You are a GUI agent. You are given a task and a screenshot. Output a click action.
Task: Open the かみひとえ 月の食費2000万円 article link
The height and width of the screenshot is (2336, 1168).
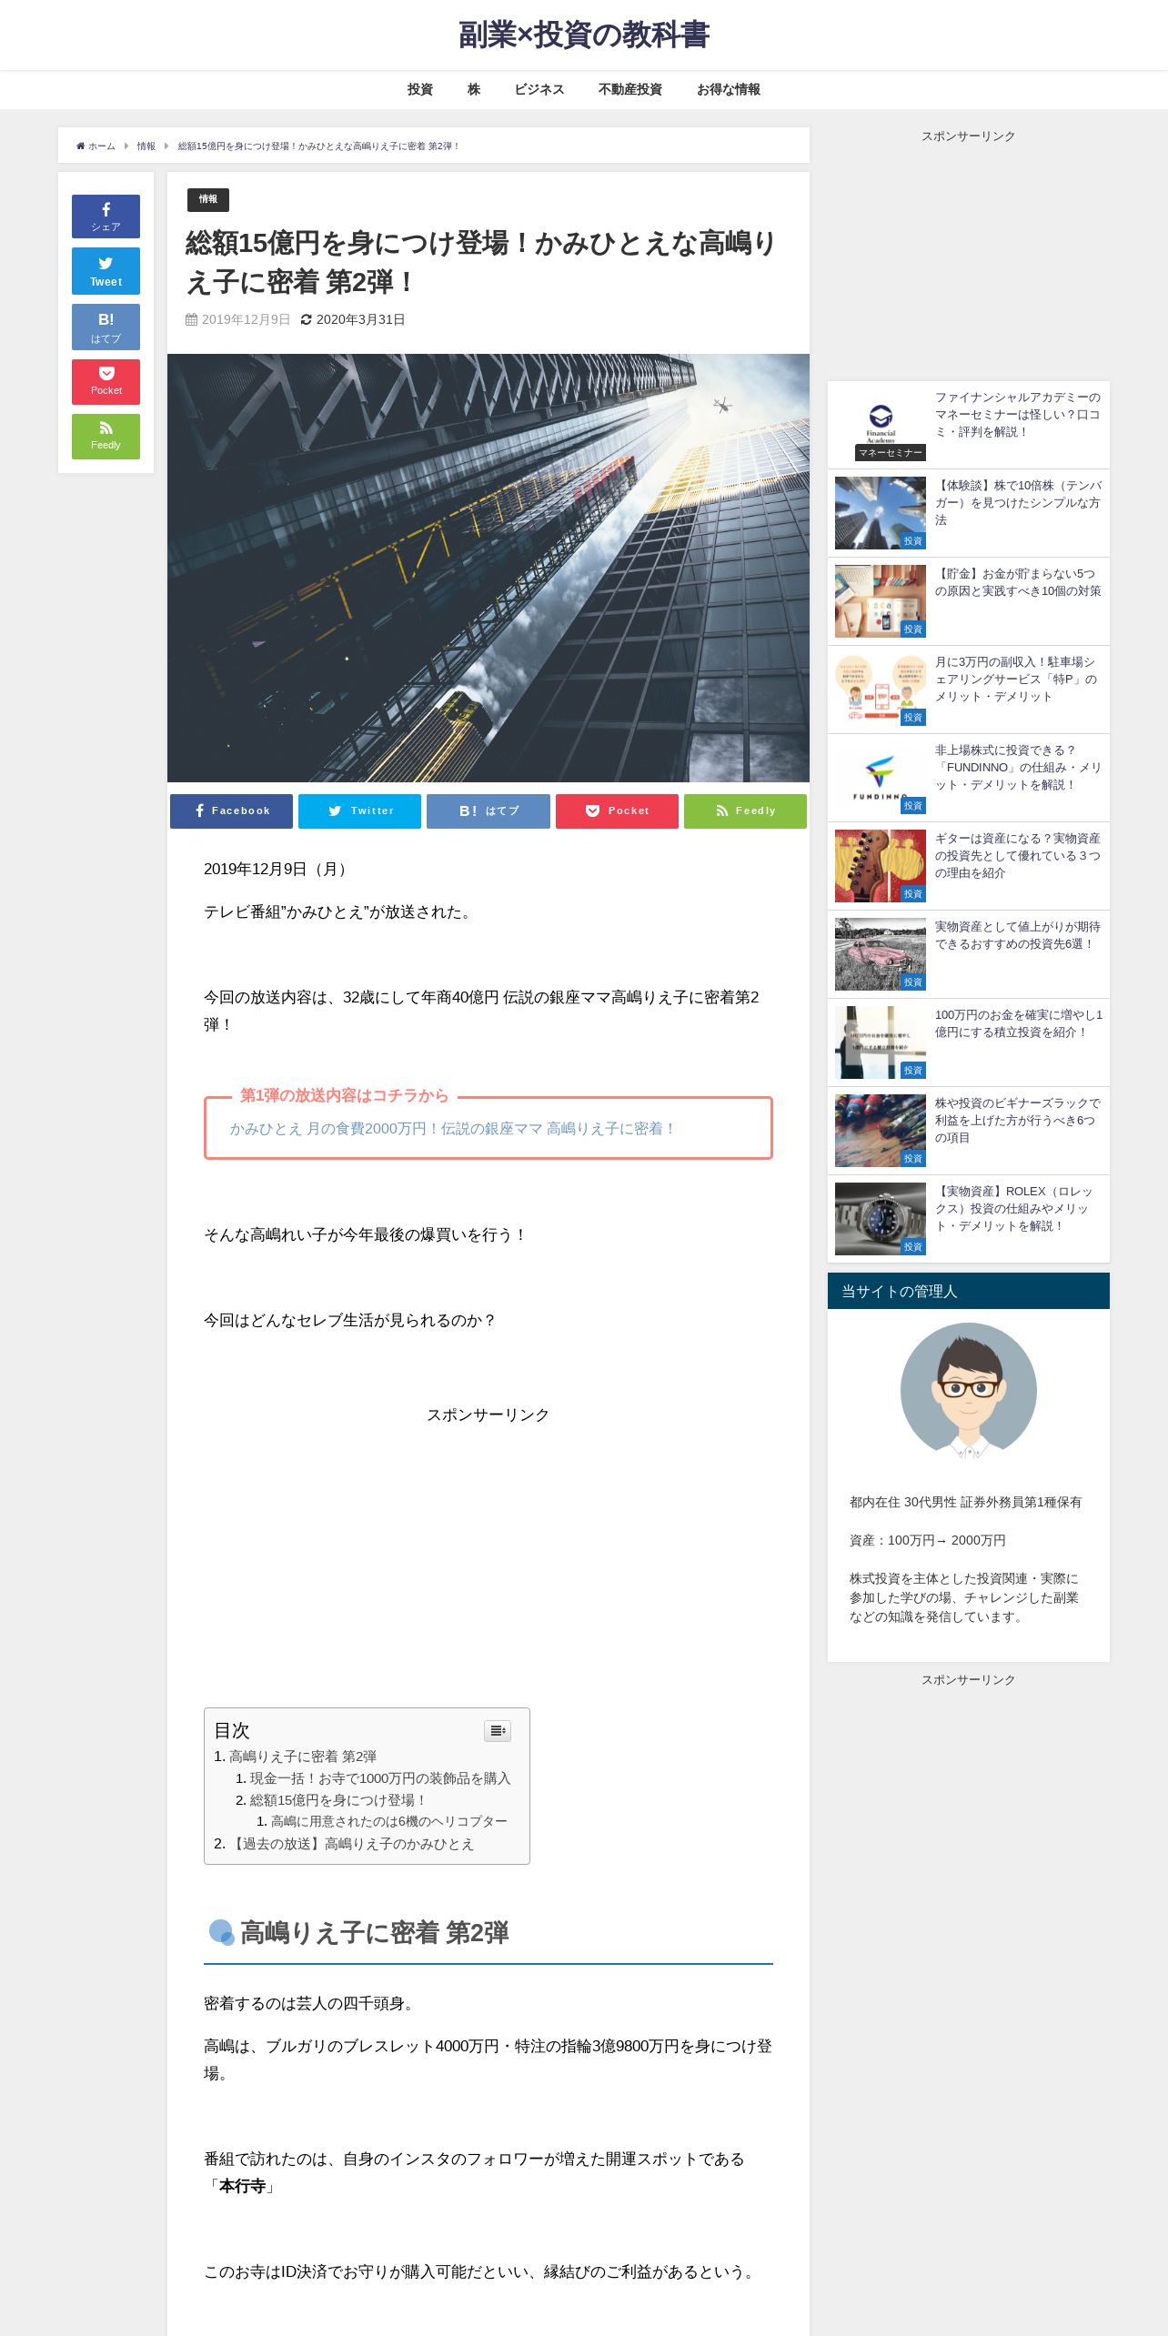point(452,1129)
